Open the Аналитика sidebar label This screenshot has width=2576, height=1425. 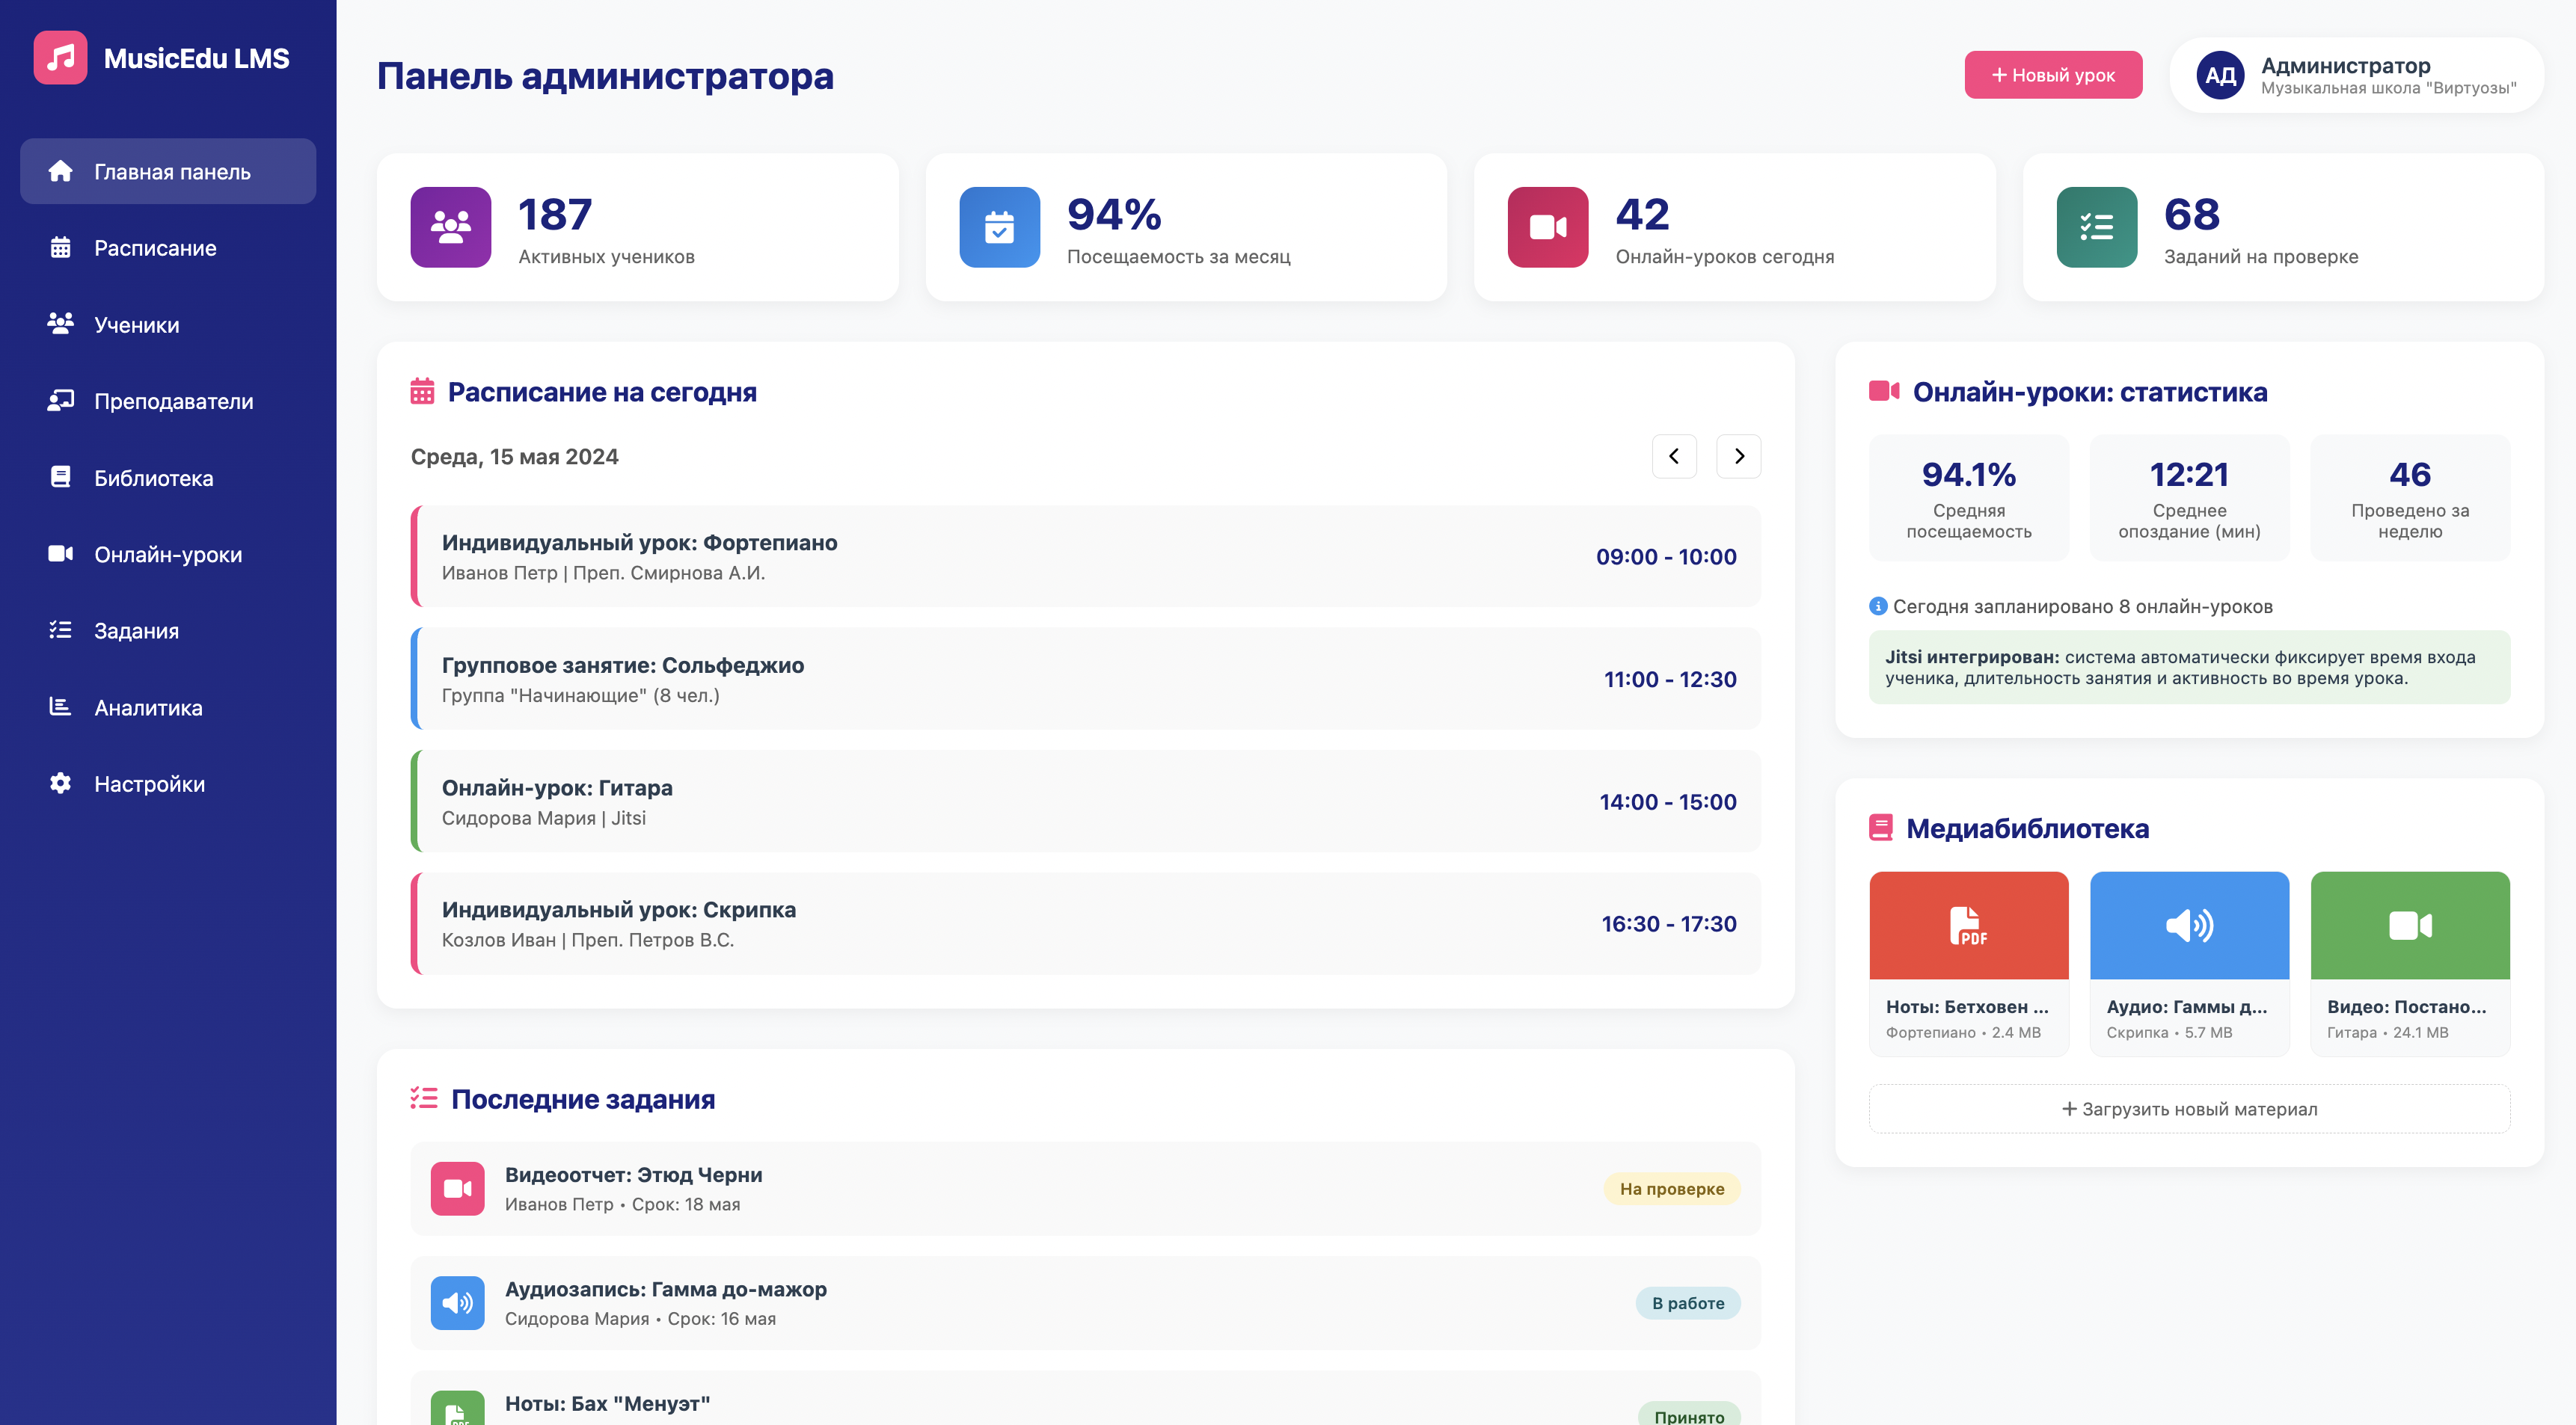point(148,707)
